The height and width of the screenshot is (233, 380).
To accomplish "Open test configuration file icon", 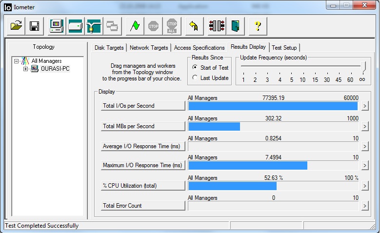I will point(16,26).
